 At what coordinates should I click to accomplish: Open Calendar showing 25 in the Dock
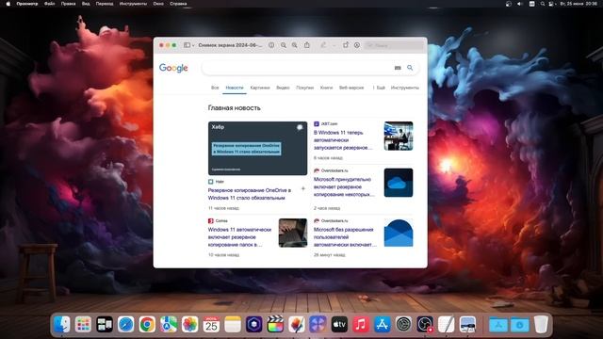click(x=211, y=324)
